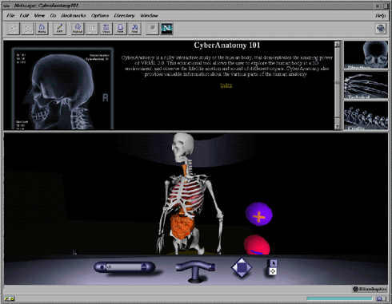This screenshot has height=304, width=392.
Task: Click the diamond pan navigation control
Action: coord(242,267)
